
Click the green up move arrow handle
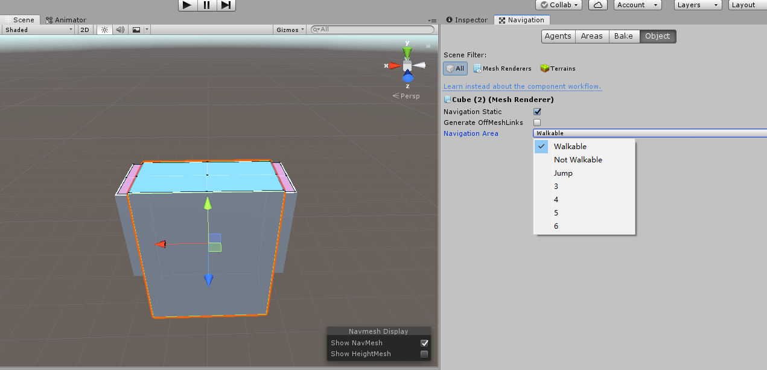[x=208, y=203]
